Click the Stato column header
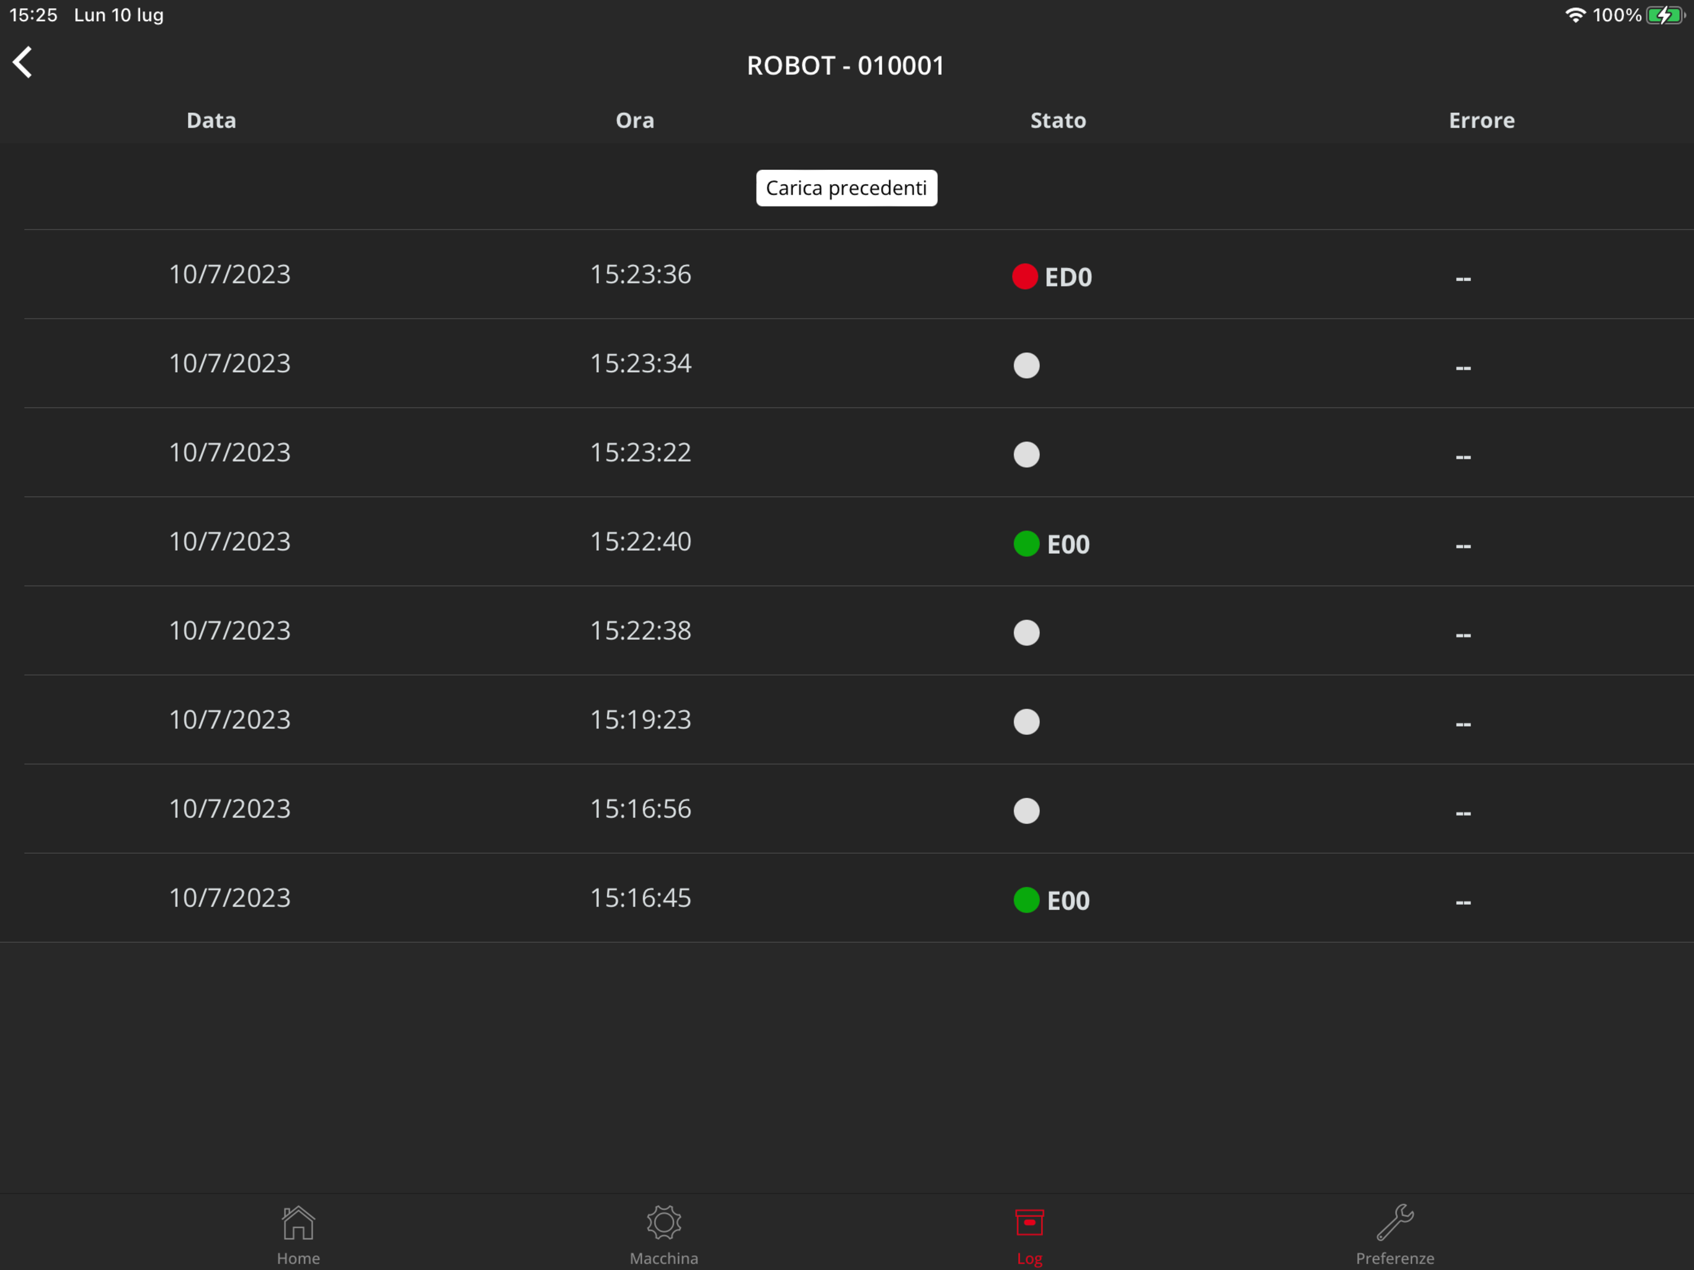 click(x=1058, y=120)
